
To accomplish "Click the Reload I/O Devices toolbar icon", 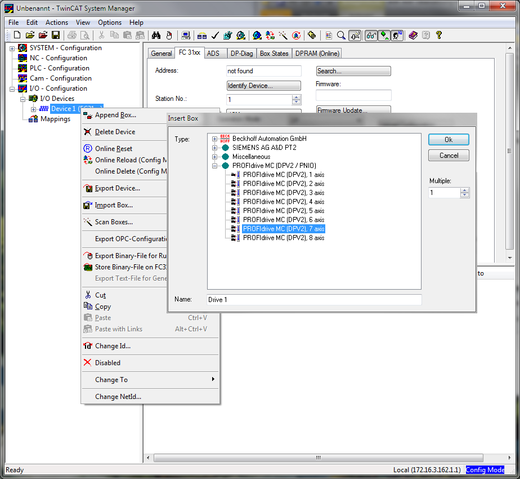I will coord(270,35).
